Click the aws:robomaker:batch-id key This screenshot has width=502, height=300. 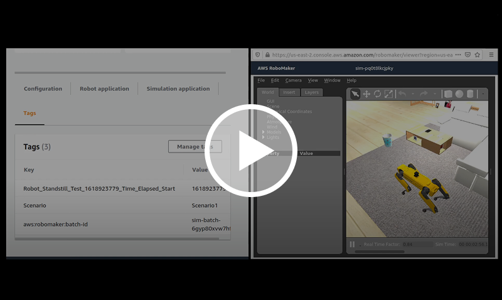pyautogui.click(x=55, y=224)
